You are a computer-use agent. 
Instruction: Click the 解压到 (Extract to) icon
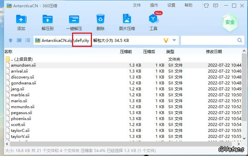(48, 19)
